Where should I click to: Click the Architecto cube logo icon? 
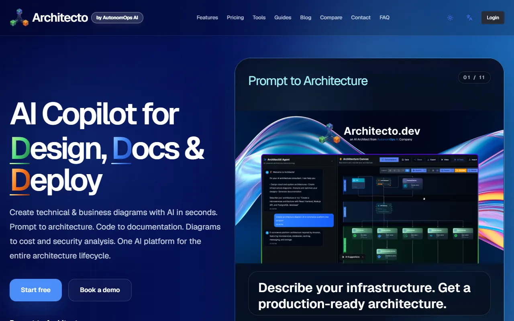19,18
